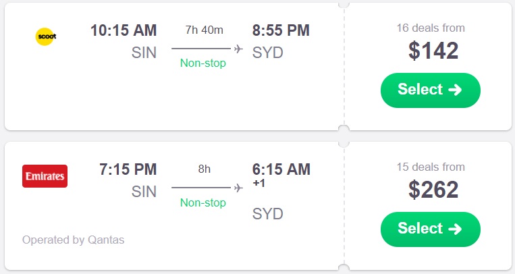The width and height of the screenshot is (515, 274).
Task: Click Non-stop label on Scoot flight
Action: coord(203,63)
